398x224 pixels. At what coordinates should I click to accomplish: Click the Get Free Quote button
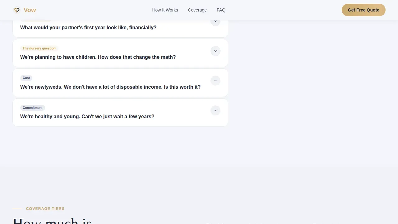(363, 10)
